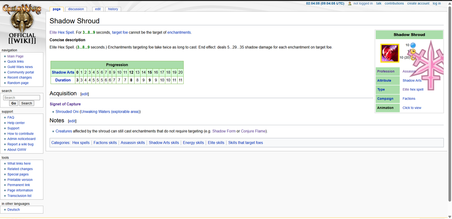Open the history tab
The image size is (452, 219).
(113, 9)
